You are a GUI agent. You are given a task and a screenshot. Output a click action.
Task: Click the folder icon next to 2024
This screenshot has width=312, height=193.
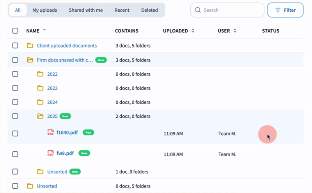click(40, 102)
